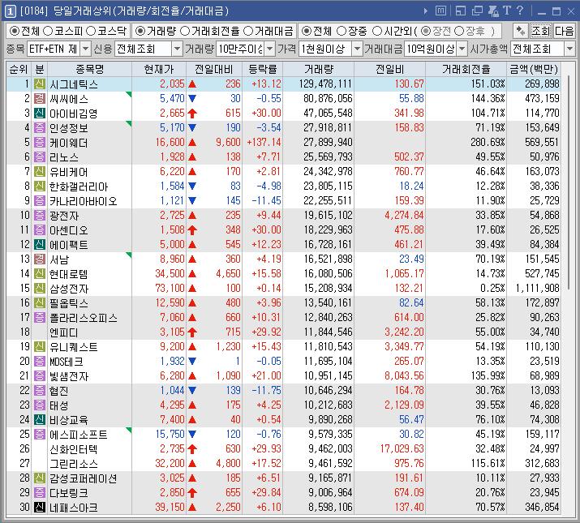Open the 가격 1천원이상 dropdown

(357, 49)
